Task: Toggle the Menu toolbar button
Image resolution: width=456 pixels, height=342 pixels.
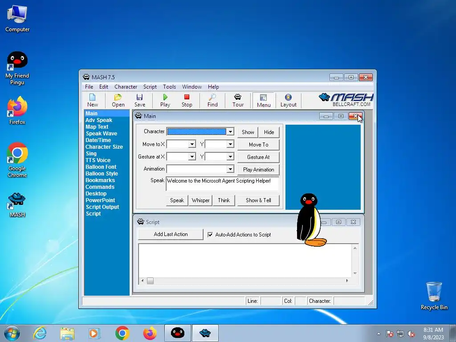Action: click(264, 101)
